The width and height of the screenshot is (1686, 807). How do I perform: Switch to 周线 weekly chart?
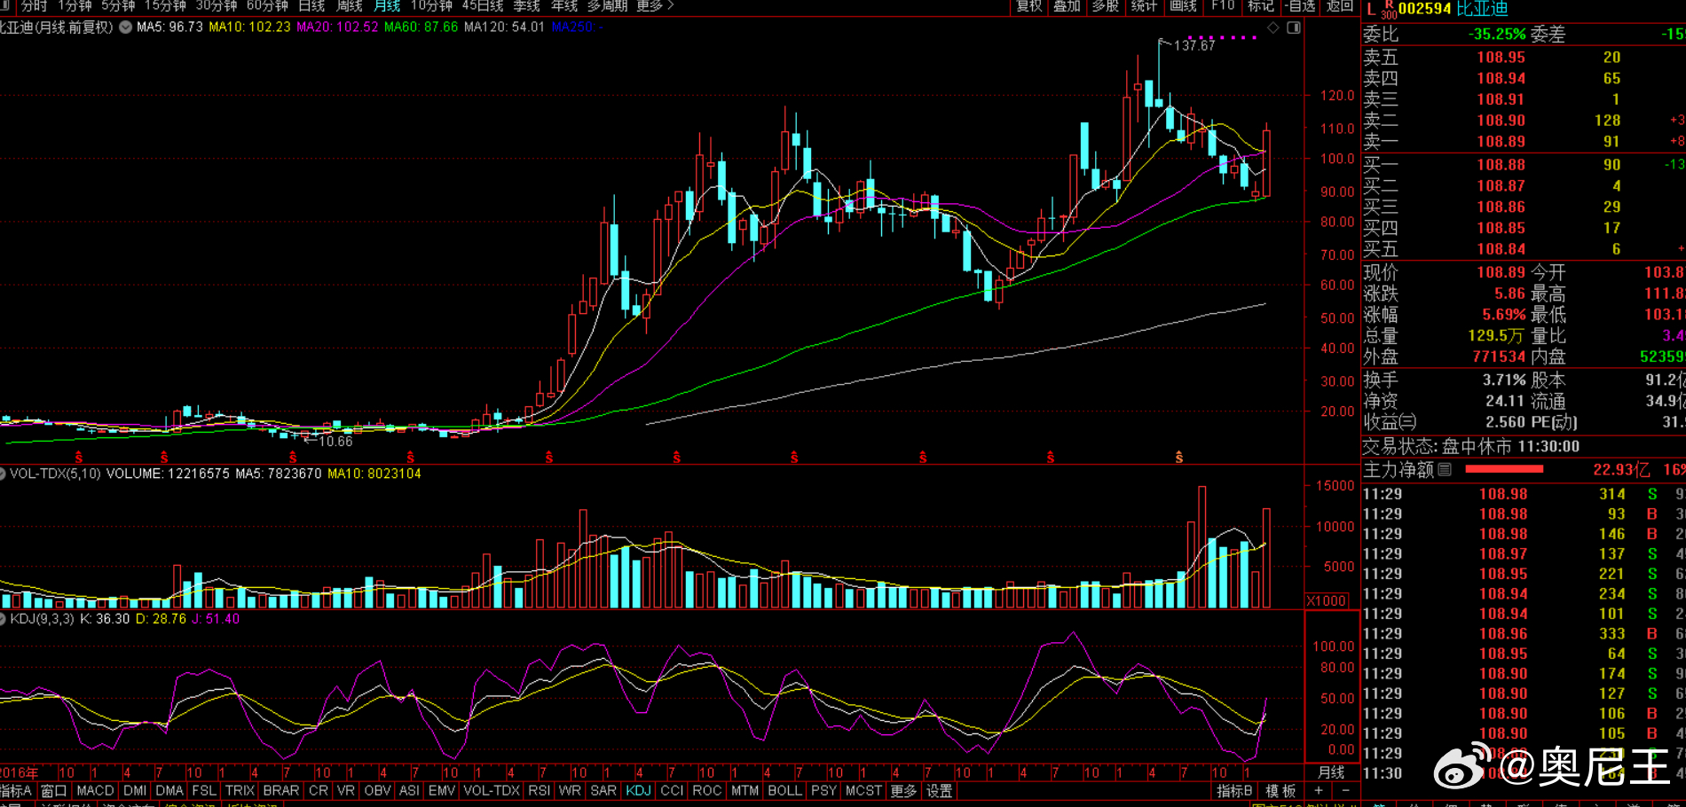click(350, 6)
